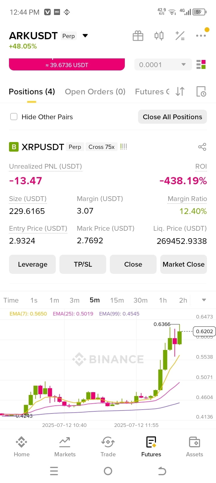The image size is (216, 483).
Task: Open the three-dot more options menu
Action: (x=201, y=35)
